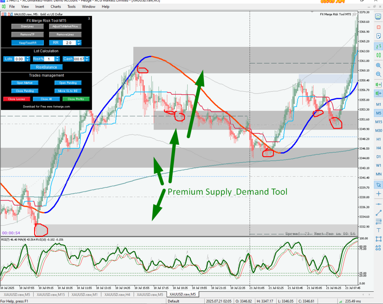Screen dimensions: 383x304
Task: Select the arrow cursor tool
Action: 378,185
